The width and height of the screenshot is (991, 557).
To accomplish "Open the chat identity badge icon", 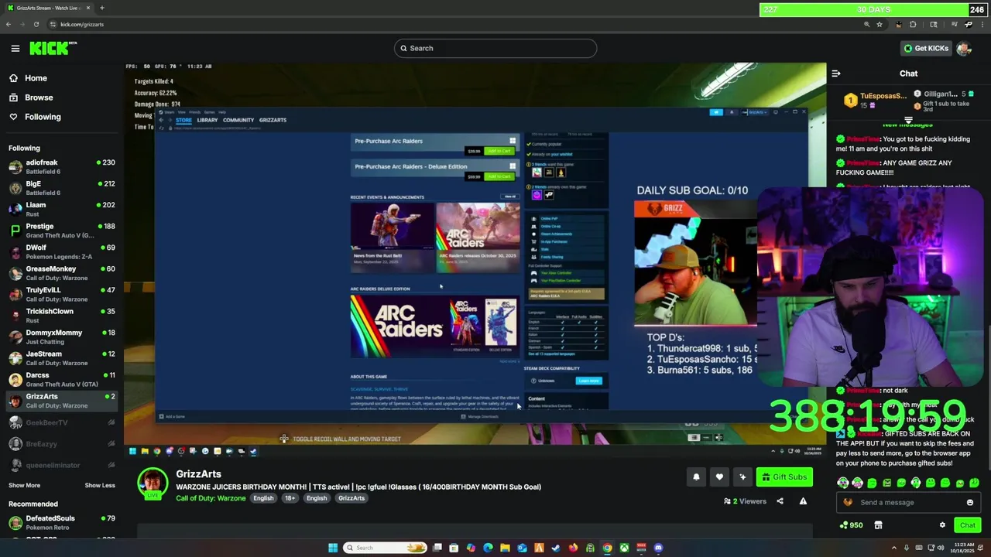I will (x=848, y=502).
